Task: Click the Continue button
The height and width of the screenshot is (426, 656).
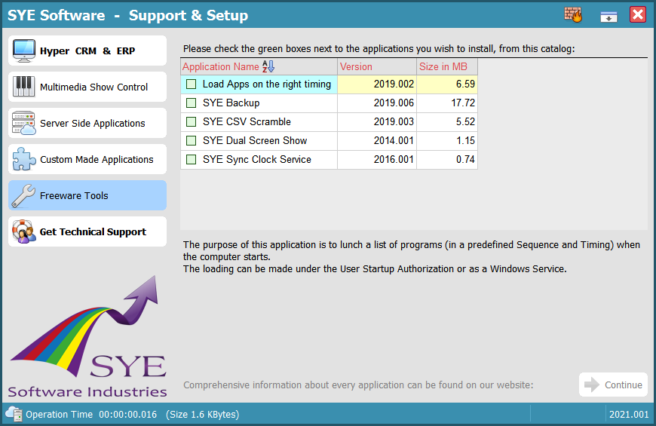Action: tap(613, 385)
